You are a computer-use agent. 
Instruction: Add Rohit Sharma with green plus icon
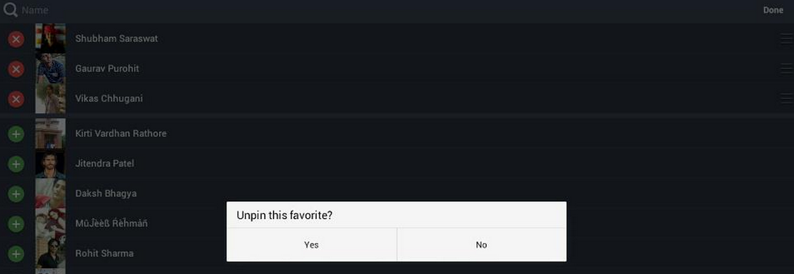pos(16,254)
